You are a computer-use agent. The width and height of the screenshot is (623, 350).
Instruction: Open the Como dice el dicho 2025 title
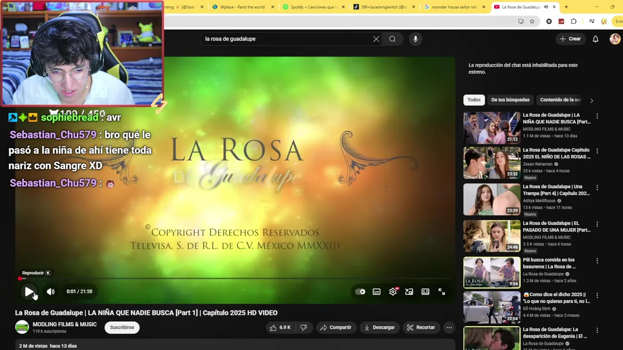point(556,298)
